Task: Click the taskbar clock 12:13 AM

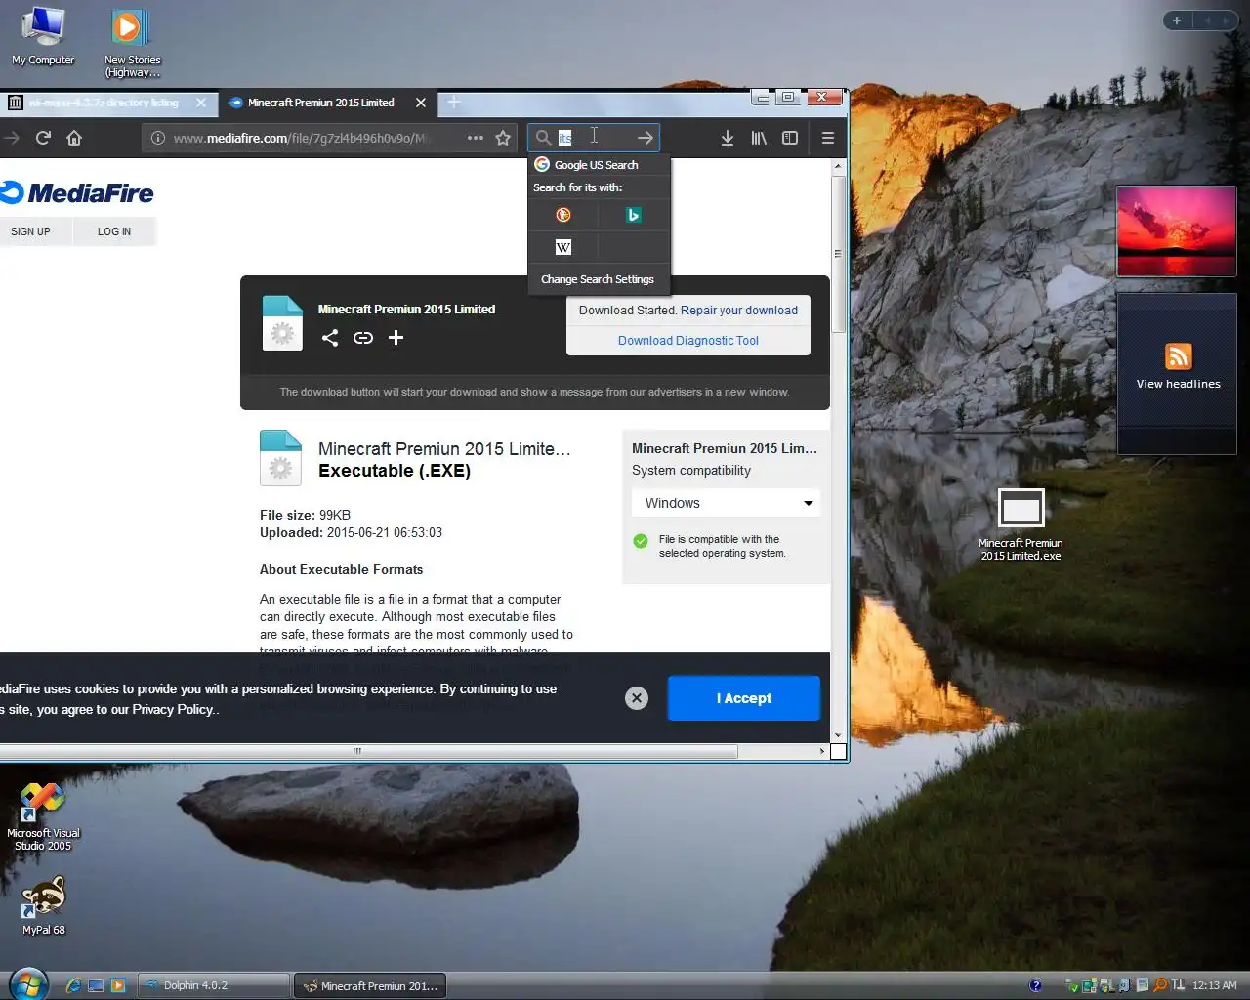Action: tap(1214, 985)
